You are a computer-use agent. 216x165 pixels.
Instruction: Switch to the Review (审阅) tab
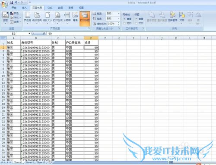[x=71, y=8]
